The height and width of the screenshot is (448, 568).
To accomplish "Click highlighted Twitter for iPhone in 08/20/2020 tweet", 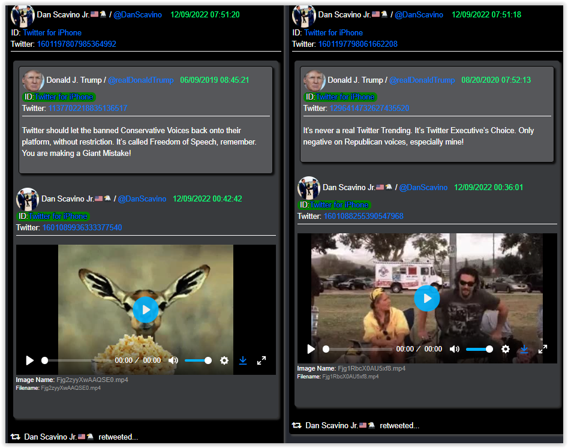I will click(345, 97).
